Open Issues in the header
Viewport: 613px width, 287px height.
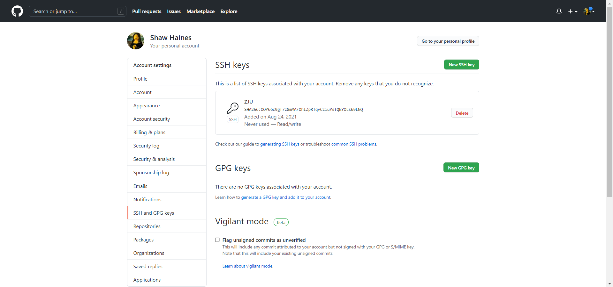[174, 11]
